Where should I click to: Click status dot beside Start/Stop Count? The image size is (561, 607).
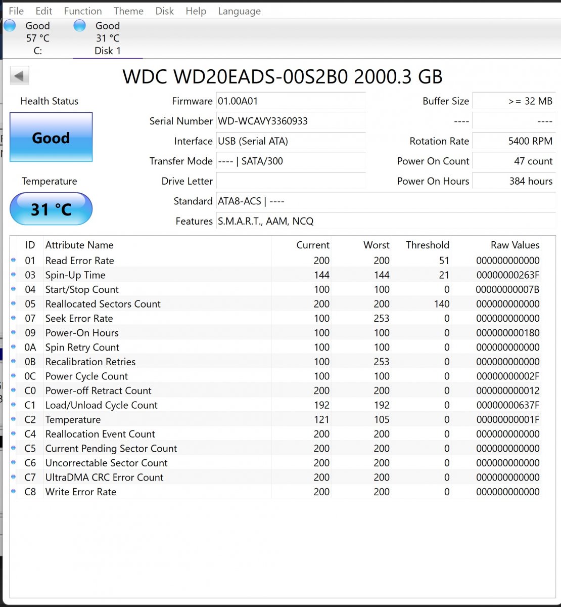[x=14, y=289]
